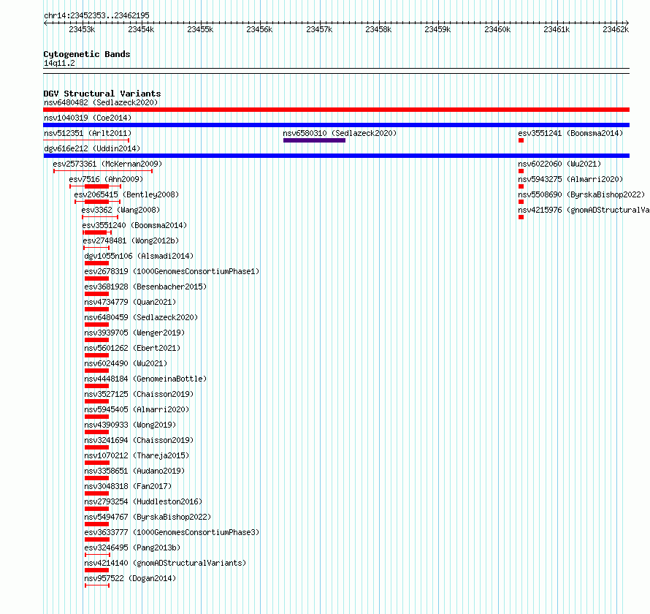Click the blue dgv616e212 variant bar
The image size is (650, 614).
(x=336, y=156)
